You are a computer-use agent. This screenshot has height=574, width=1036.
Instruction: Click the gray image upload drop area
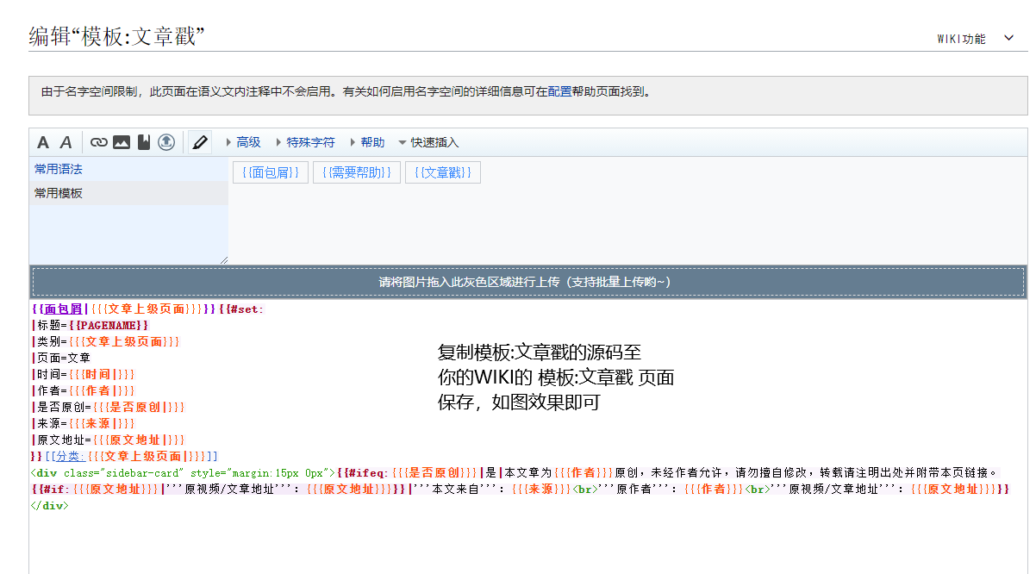click(527, 283)
